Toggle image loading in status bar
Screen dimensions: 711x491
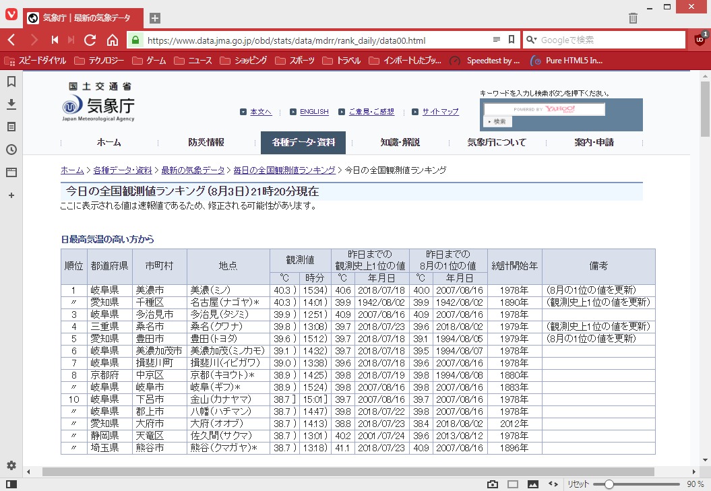(x=532, y=484)
